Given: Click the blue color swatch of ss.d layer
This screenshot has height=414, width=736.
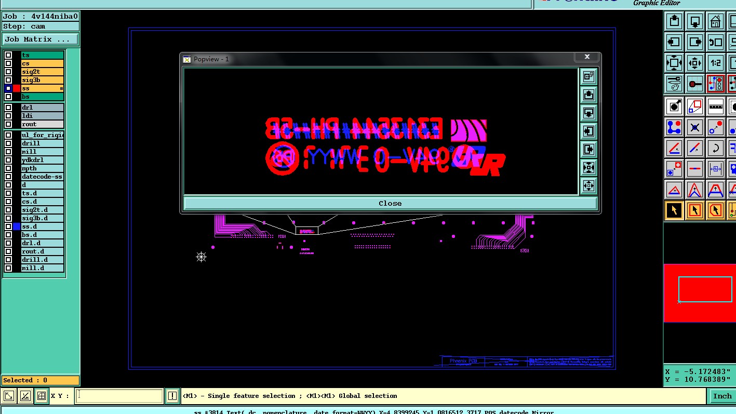Looking at the screenshot, I should pyautogui.click(x=17, y=226).
